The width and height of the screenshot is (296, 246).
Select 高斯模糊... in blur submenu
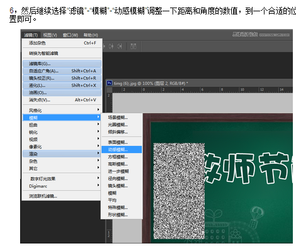pos(122,164)
